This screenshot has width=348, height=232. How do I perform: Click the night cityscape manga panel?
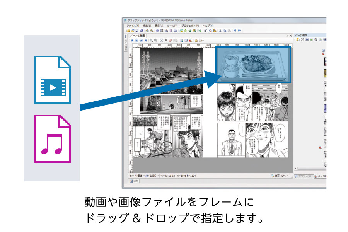[171, 71]
